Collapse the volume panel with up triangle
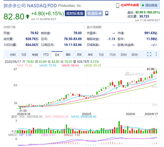Viewport: 164px width, 147px height. click(x=151, y=117)
